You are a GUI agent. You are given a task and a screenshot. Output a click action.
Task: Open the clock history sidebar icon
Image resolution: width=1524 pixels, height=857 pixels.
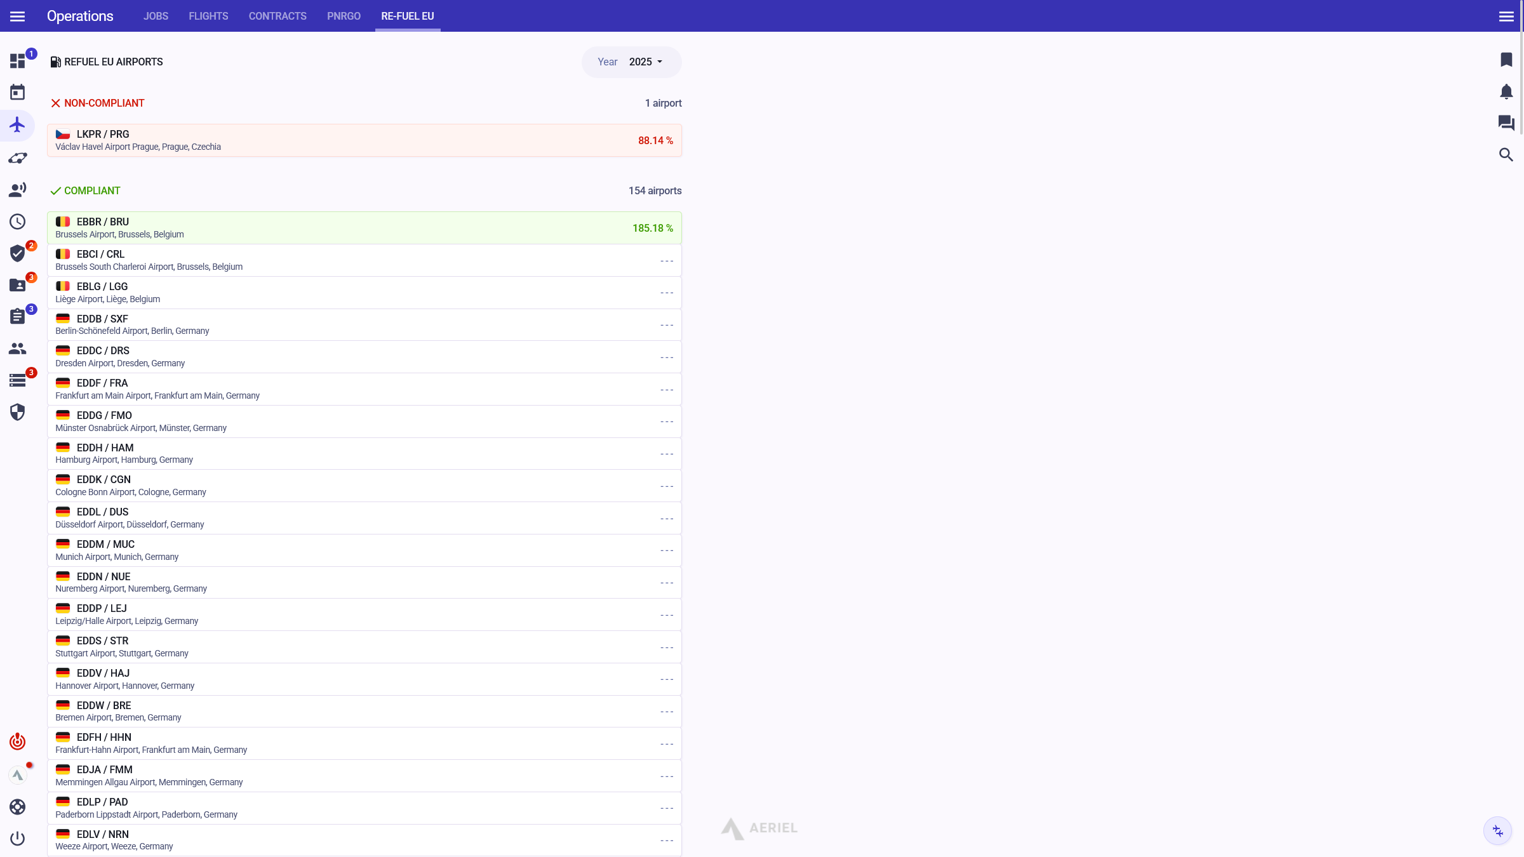[17, 222]
